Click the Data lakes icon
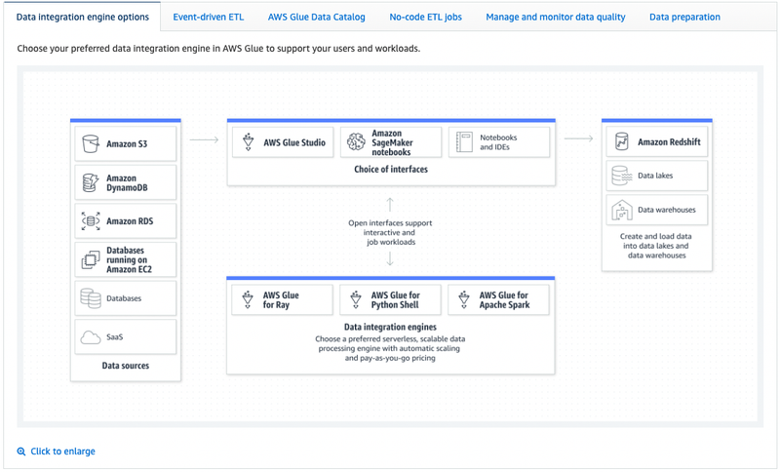 pyautogui.click(x=622, y=176)
